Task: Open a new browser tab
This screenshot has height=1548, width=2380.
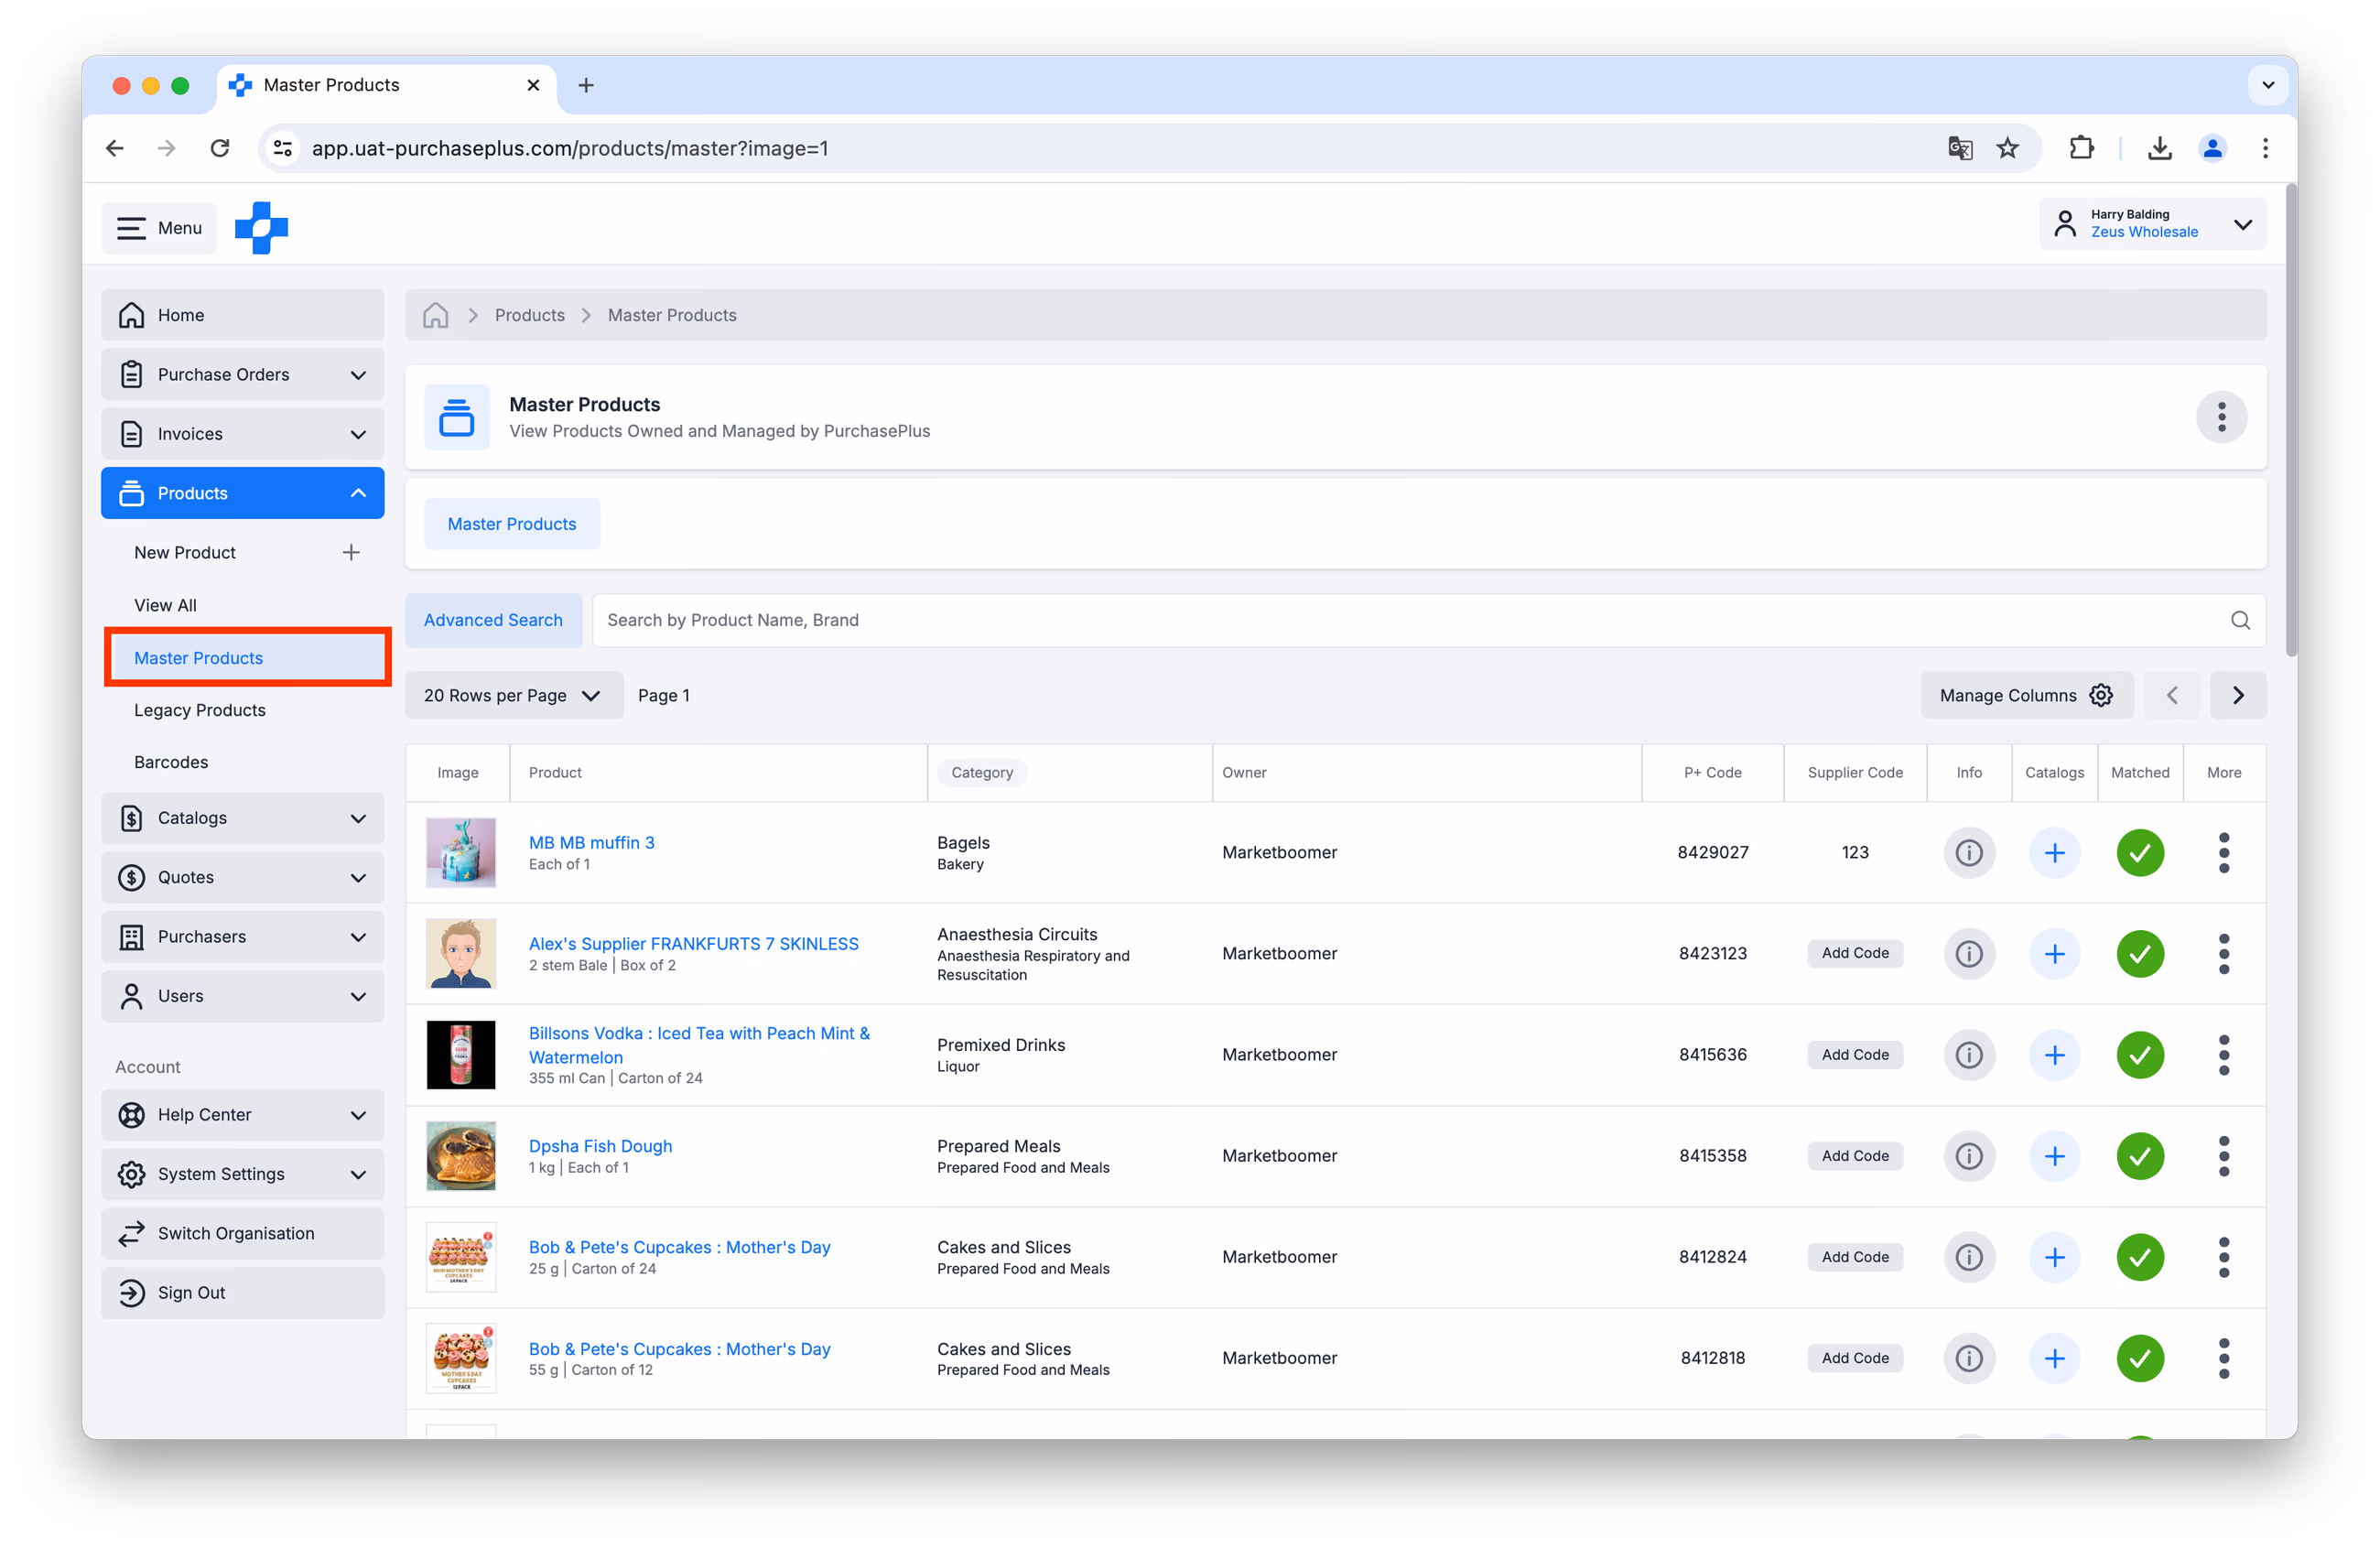Action: [x=586, y=85]
